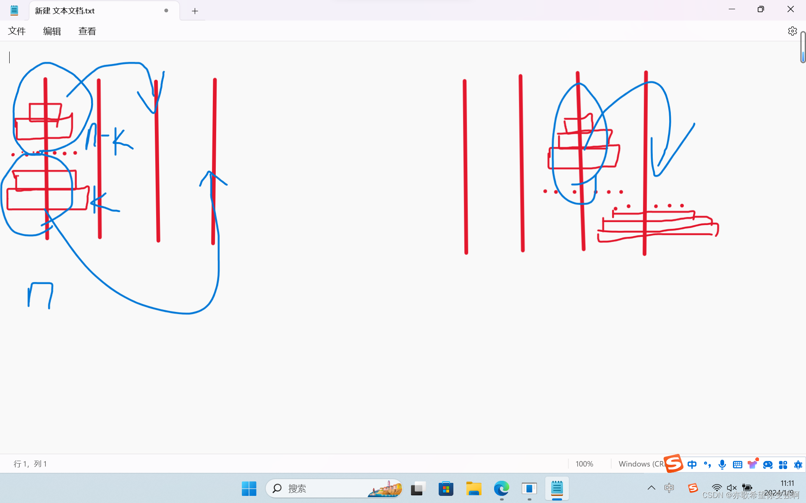Expand hidden system tray icons chevron
This screenshot has height=503, width=806.
click(x=651, y=487)
